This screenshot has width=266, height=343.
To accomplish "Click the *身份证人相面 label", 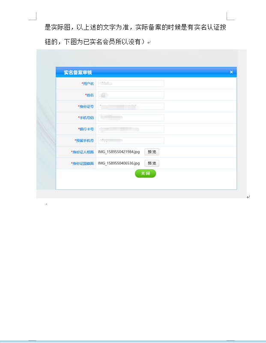I will click(x=82, y=152).
